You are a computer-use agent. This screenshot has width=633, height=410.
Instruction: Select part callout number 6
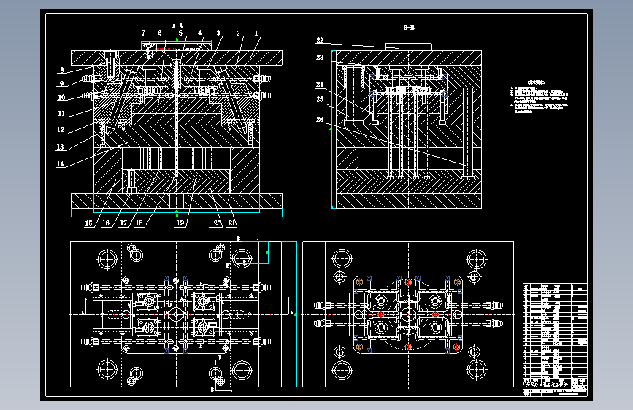click(x=160, y=33)
